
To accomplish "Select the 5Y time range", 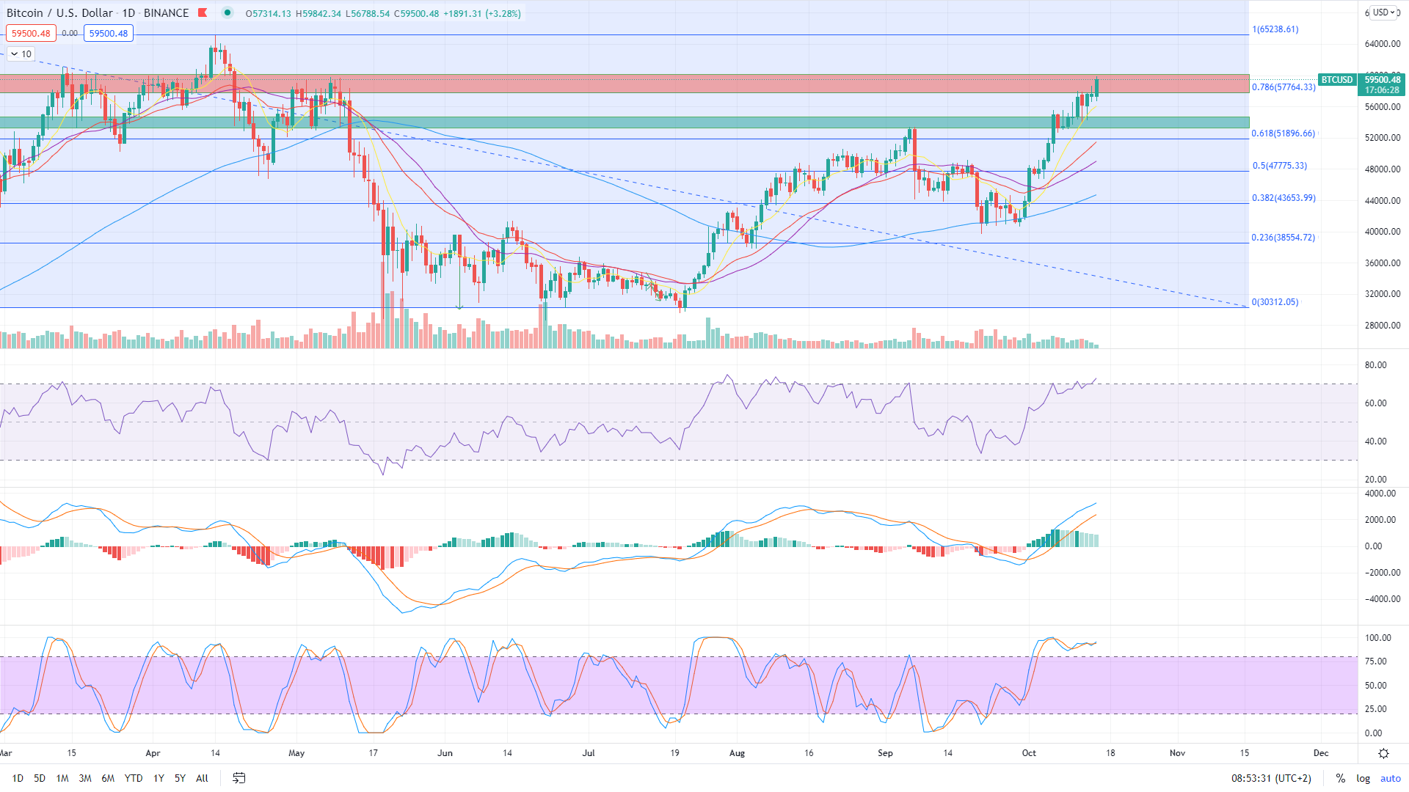I will [x=180, y=778].
